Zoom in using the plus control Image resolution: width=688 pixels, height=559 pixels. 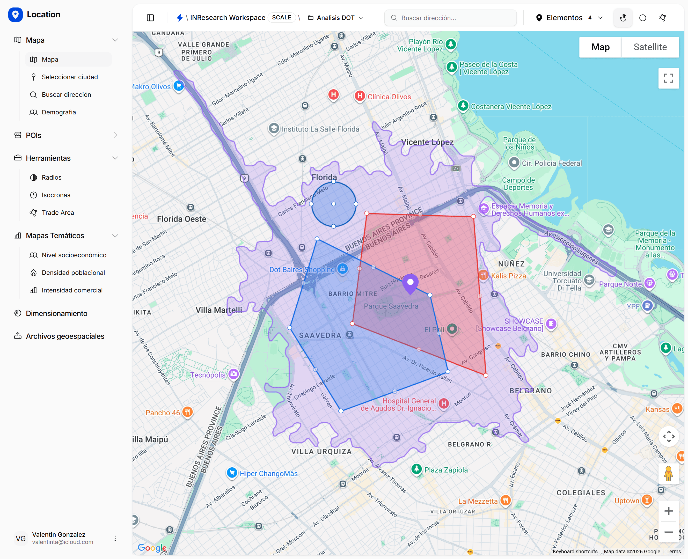click(669, 511)
